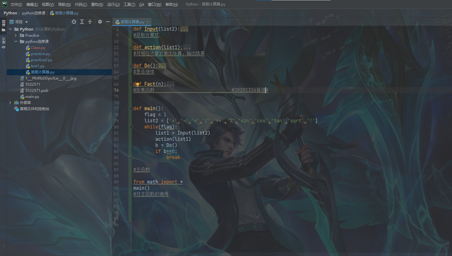Screen dimensions: 452x256
Task: Close the 简易计算器.py editor tab
Action: (x=148, y=22)
